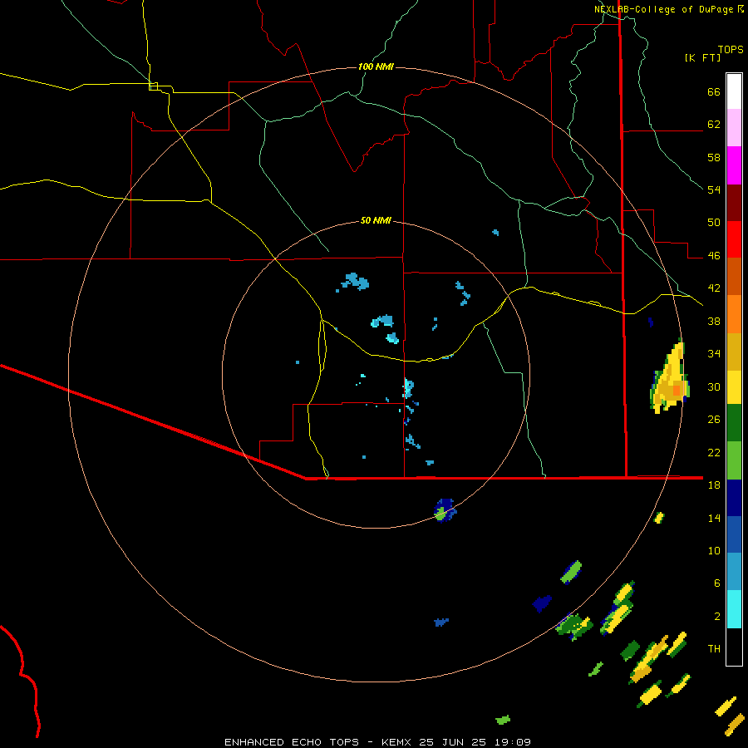Click the Enhanced Echo Tops KEMX caption
Screen dimensions: 748x748
377,742
